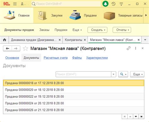Open the Основное link
Image resolution: width=149 pixels, height=122 pixels.
pos(12,58)
